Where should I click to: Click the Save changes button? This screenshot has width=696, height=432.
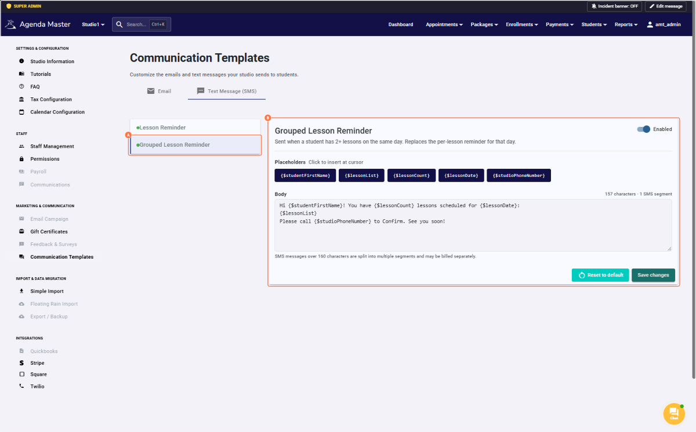653,275
